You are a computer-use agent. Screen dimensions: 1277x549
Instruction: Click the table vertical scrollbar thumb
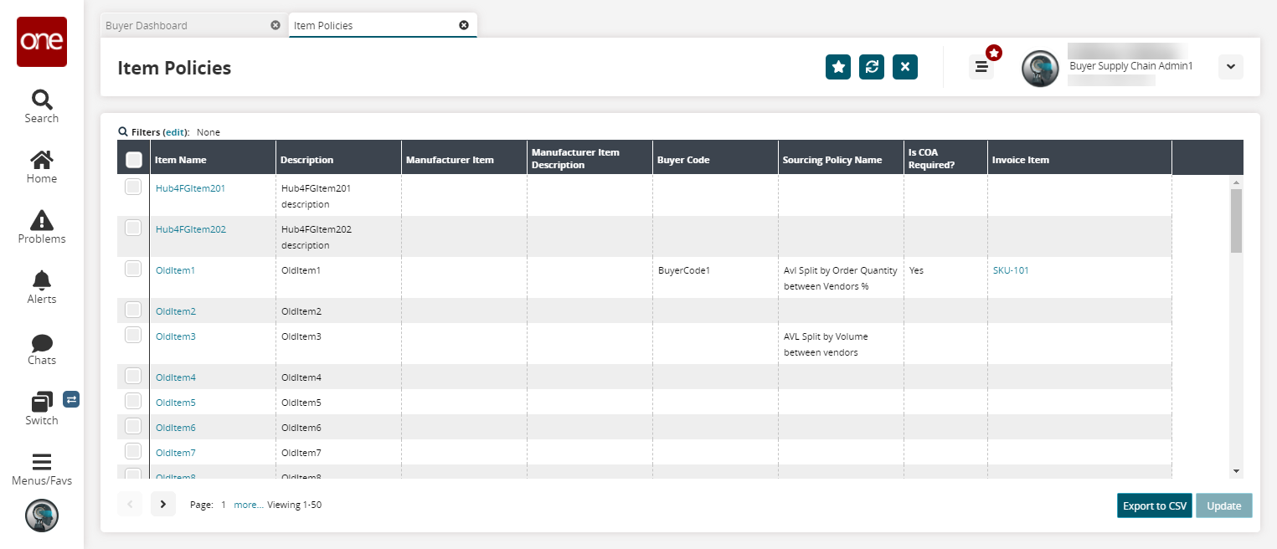[1236, 220]
